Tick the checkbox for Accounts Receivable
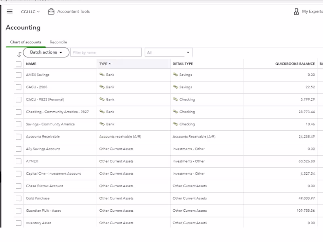The width and height of the screenshot is (323, 242). [19, 137]
